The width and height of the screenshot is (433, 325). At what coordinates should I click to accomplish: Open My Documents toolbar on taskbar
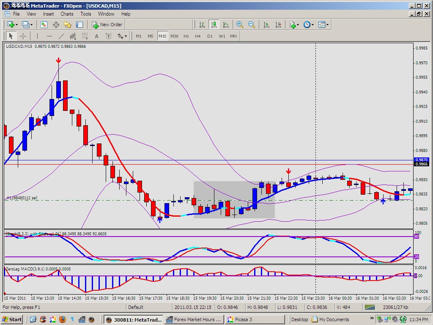[x=330, y=319]
